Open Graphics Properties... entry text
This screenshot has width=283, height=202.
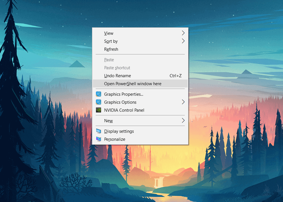[124, 94]
